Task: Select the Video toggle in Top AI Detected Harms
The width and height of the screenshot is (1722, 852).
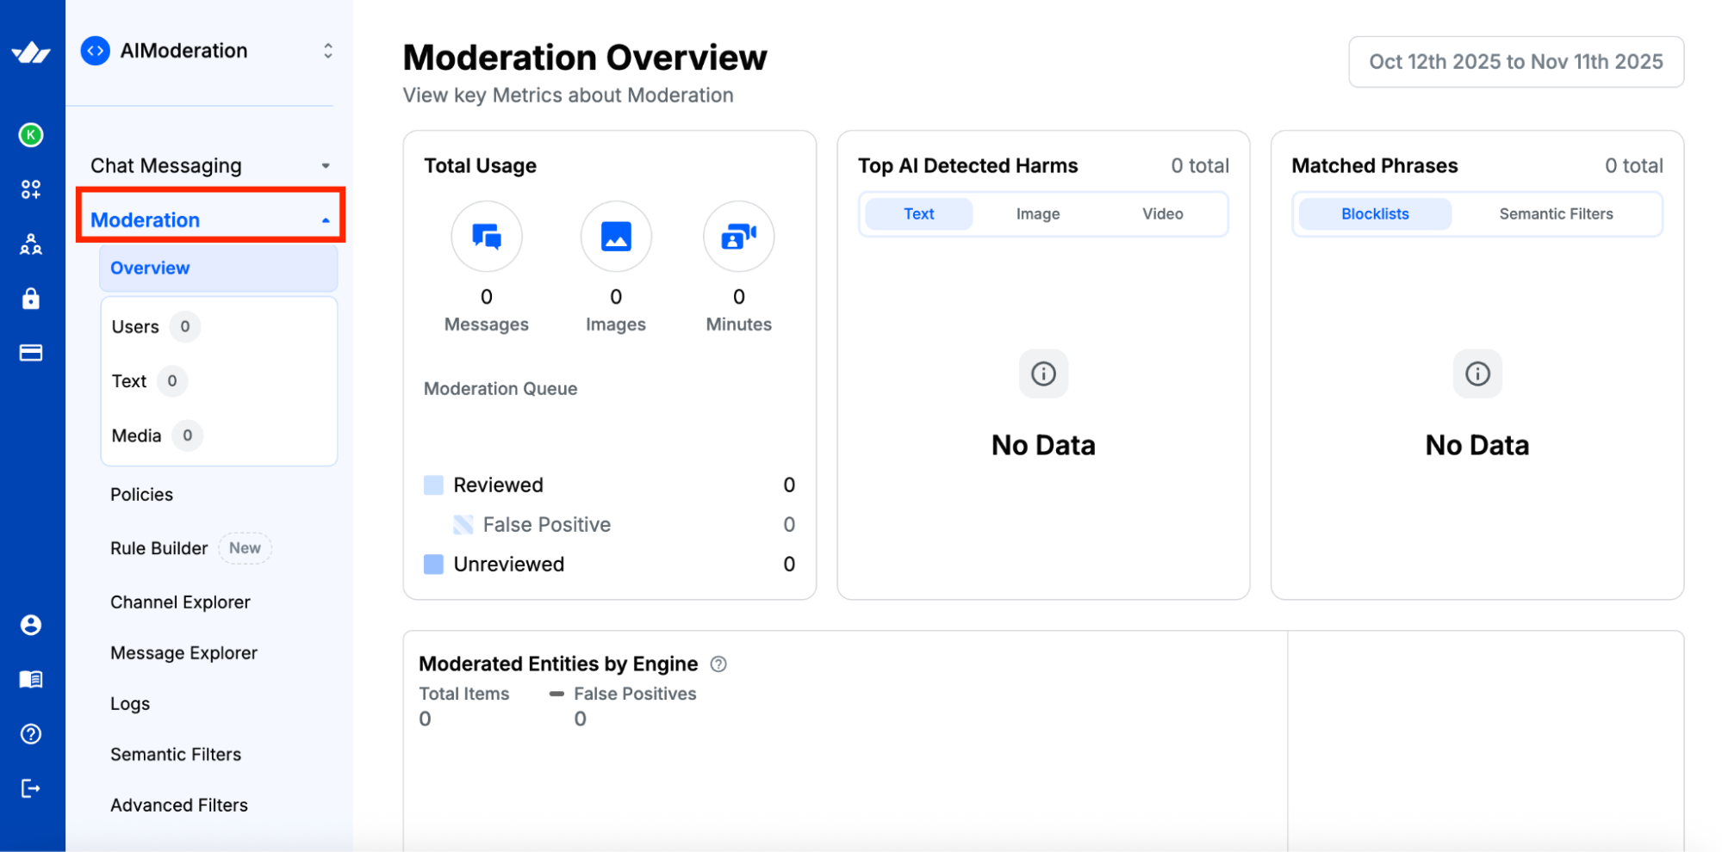Action: click(1162, 213)
